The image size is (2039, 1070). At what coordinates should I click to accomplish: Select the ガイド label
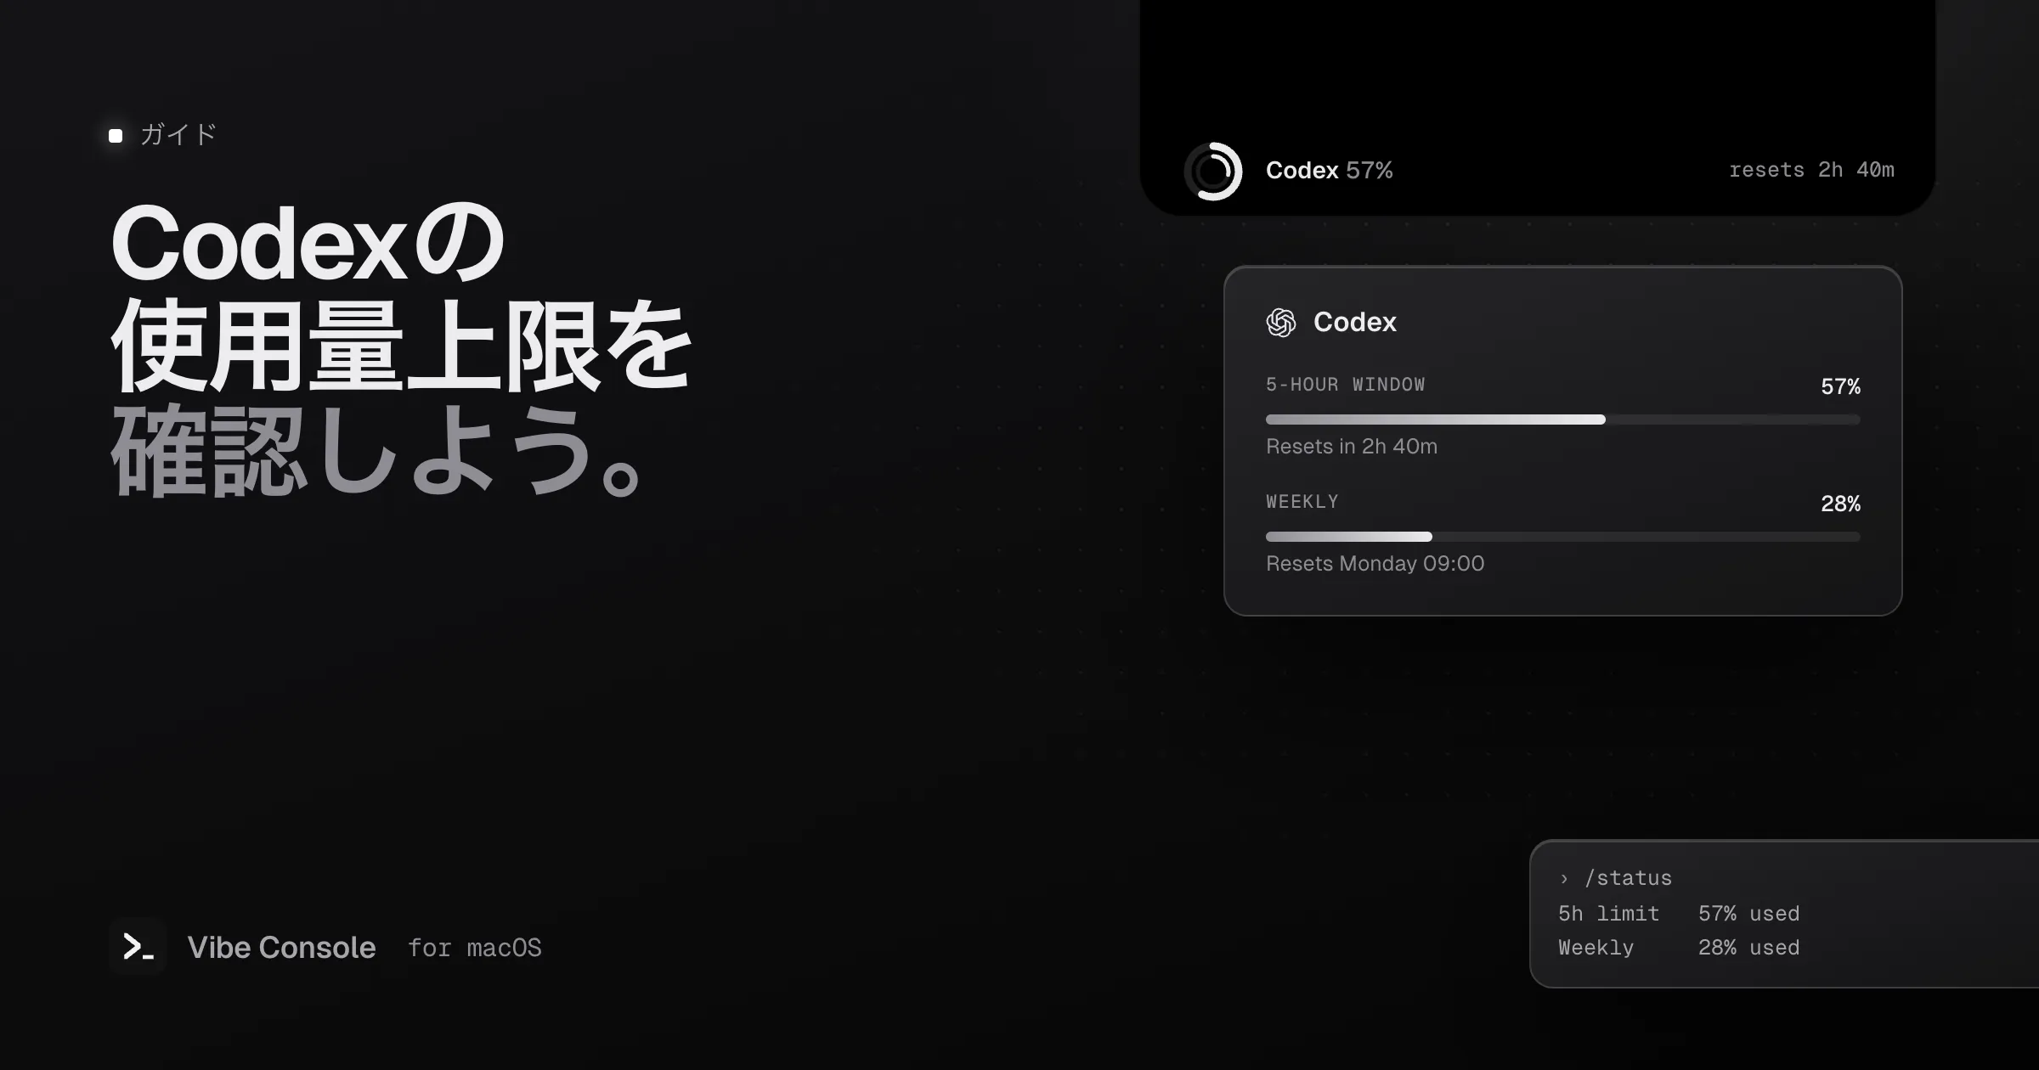(178, 135)
